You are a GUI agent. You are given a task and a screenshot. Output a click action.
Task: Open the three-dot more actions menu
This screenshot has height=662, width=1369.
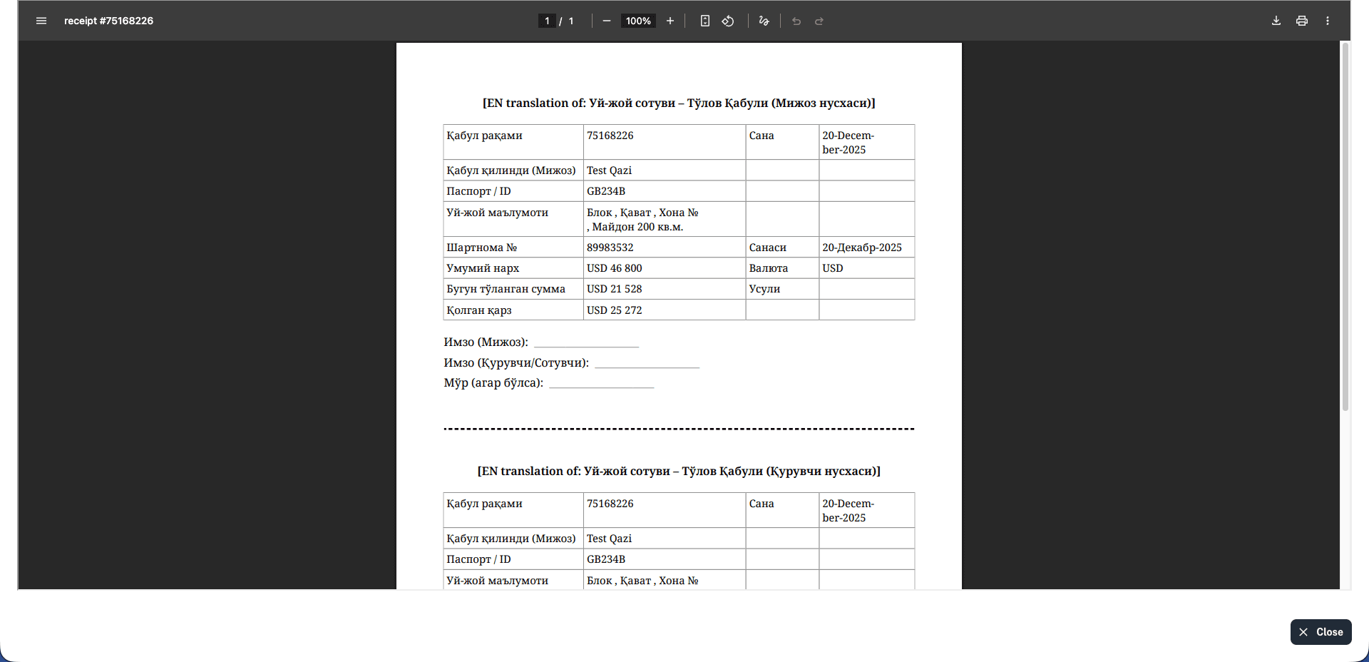tap(1328, 21)
